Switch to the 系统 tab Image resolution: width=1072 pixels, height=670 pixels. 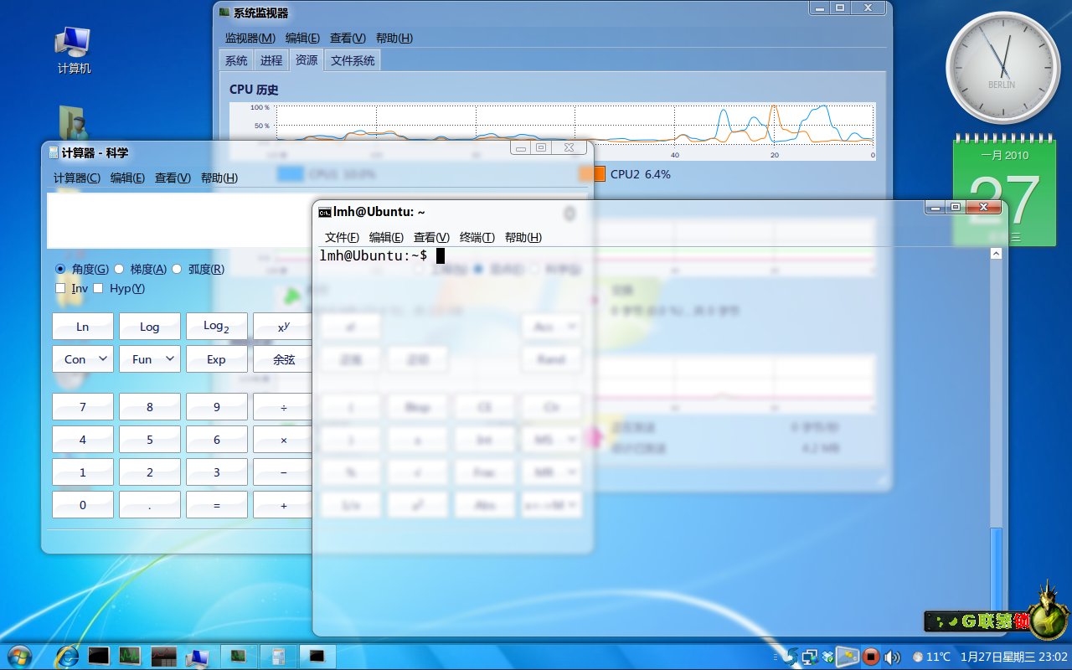coord(236,60)
